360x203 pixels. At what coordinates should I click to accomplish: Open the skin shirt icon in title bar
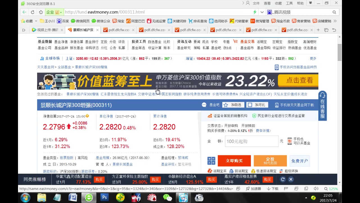click(x=310, y=3)
